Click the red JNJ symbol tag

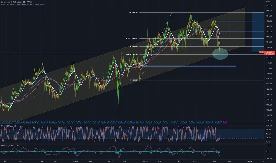point(261,52)
